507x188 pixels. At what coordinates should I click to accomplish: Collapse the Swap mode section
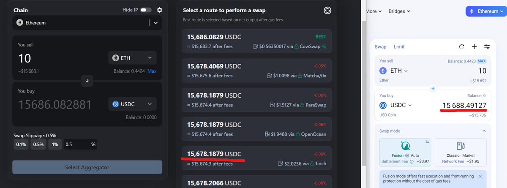tap(484, 131)
